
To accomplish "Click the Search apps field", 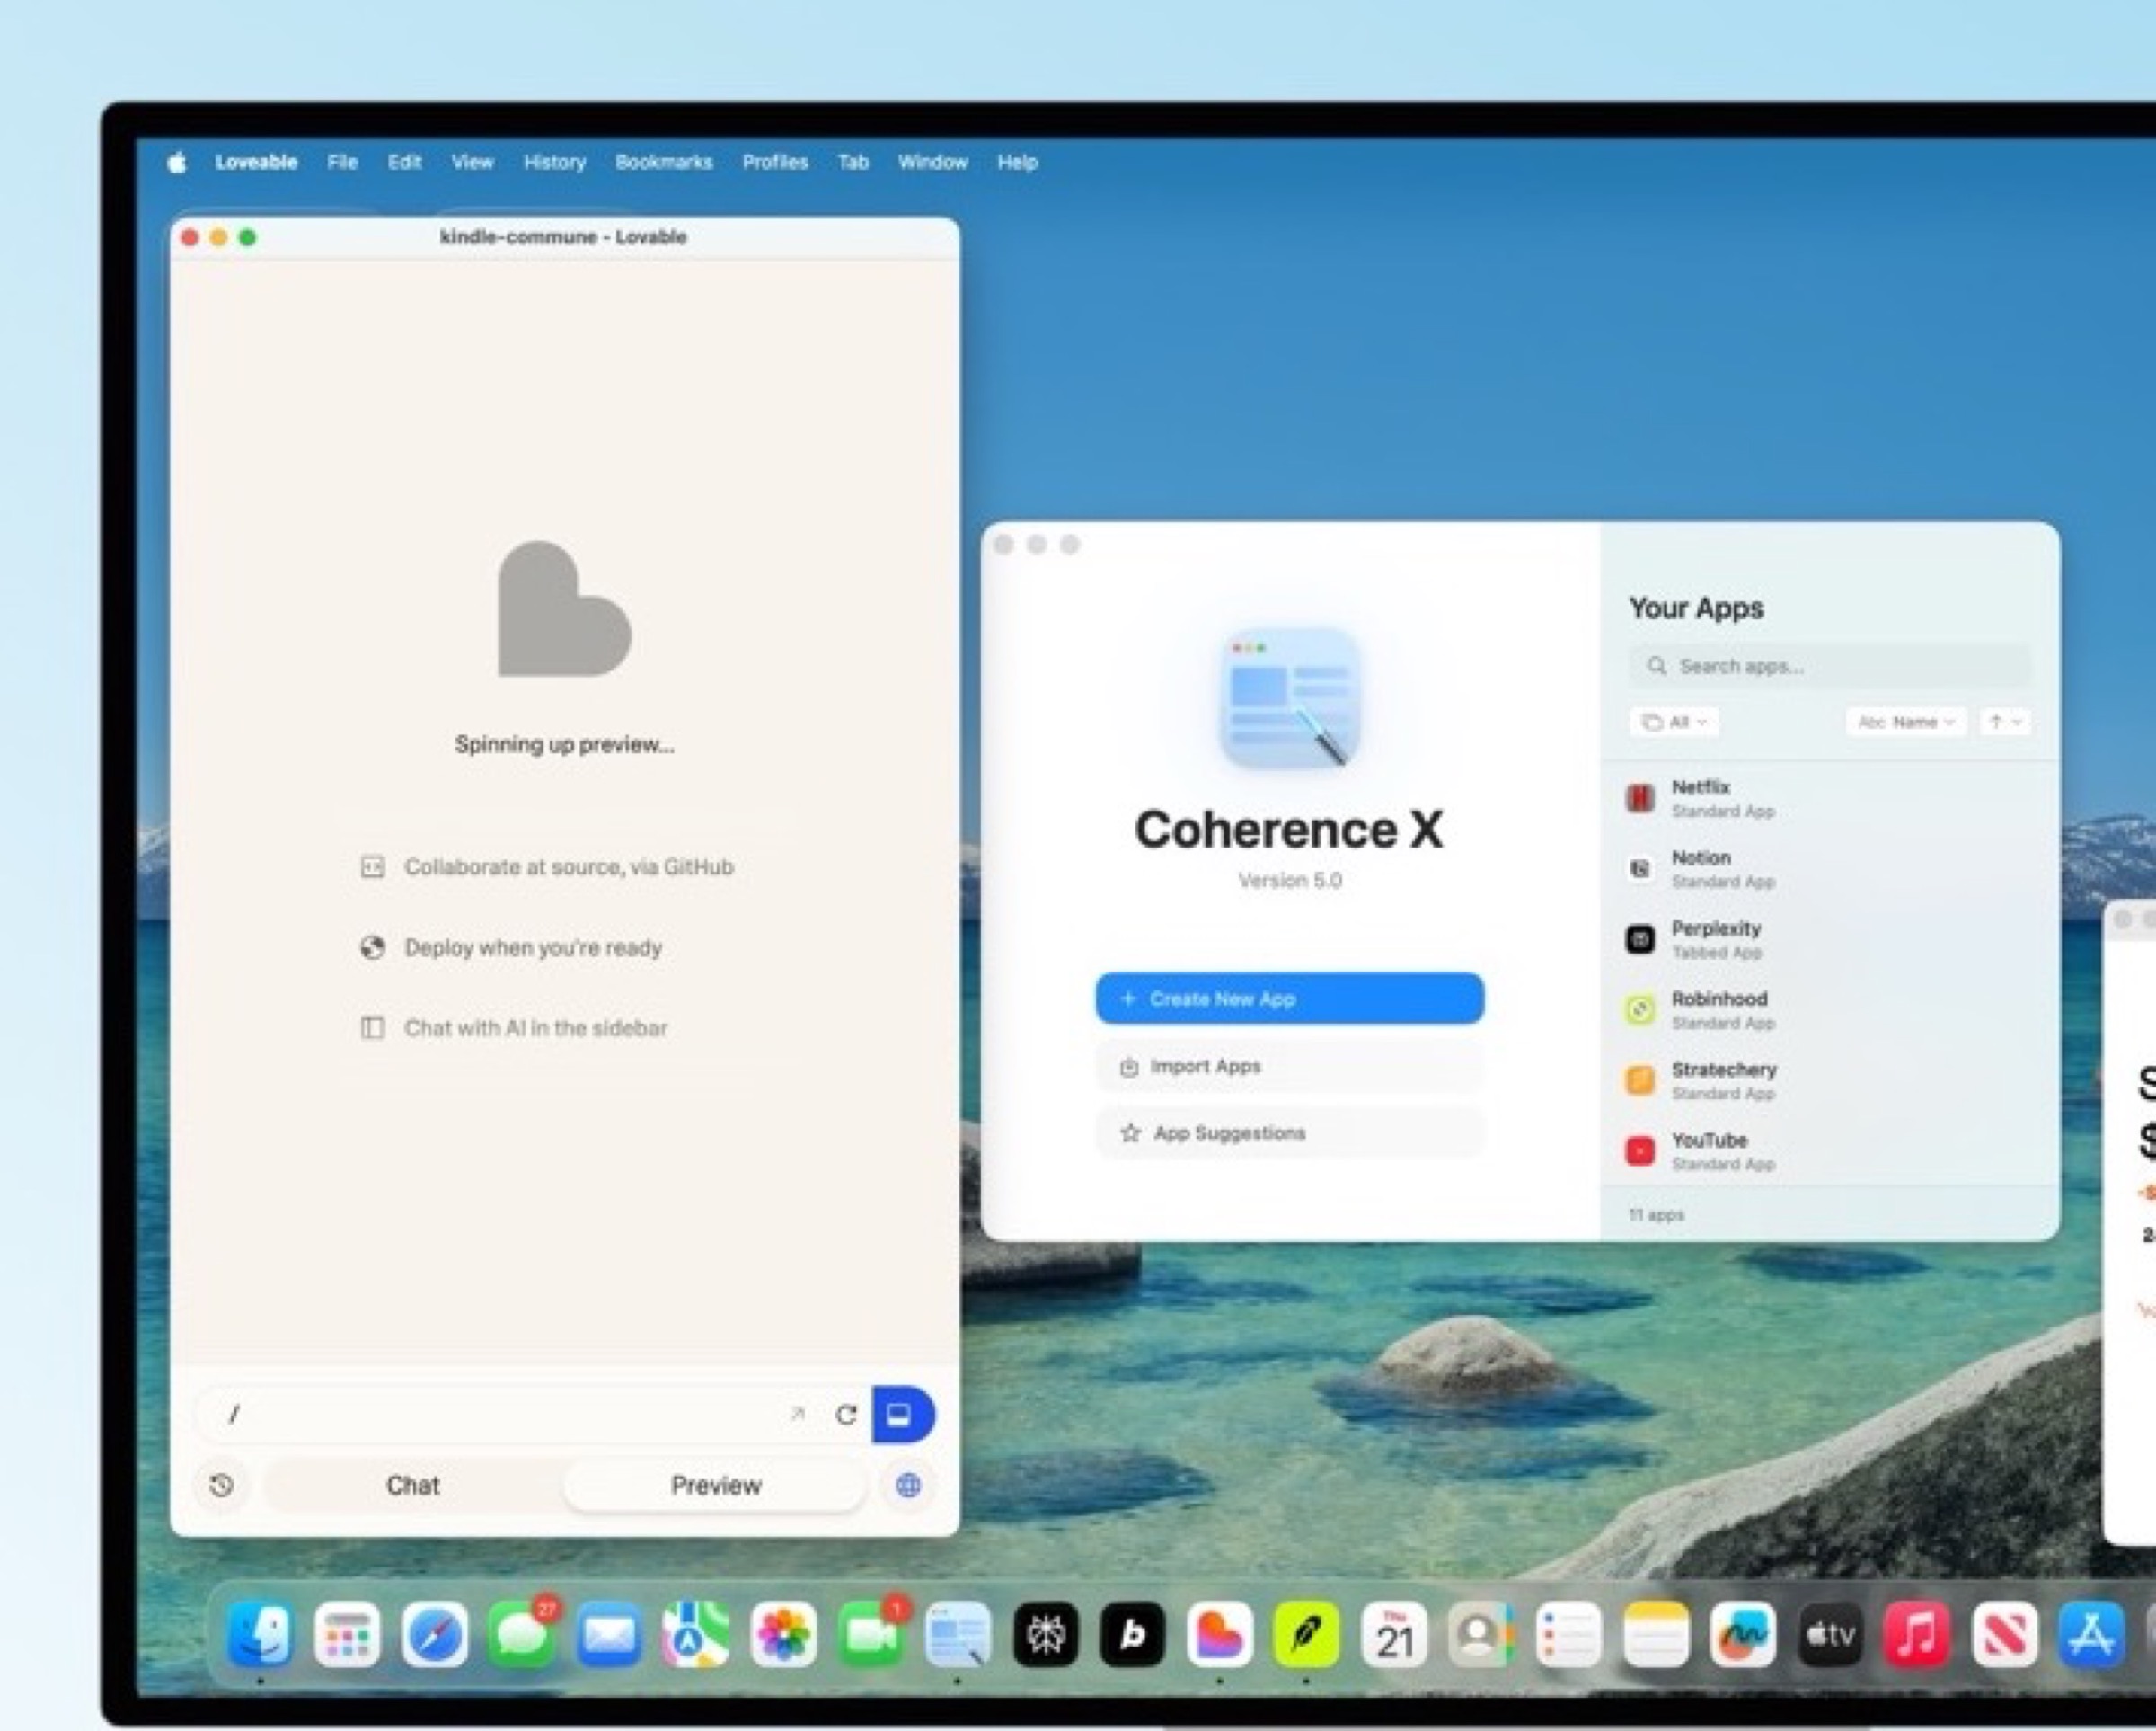I will tap(1830, 666).
